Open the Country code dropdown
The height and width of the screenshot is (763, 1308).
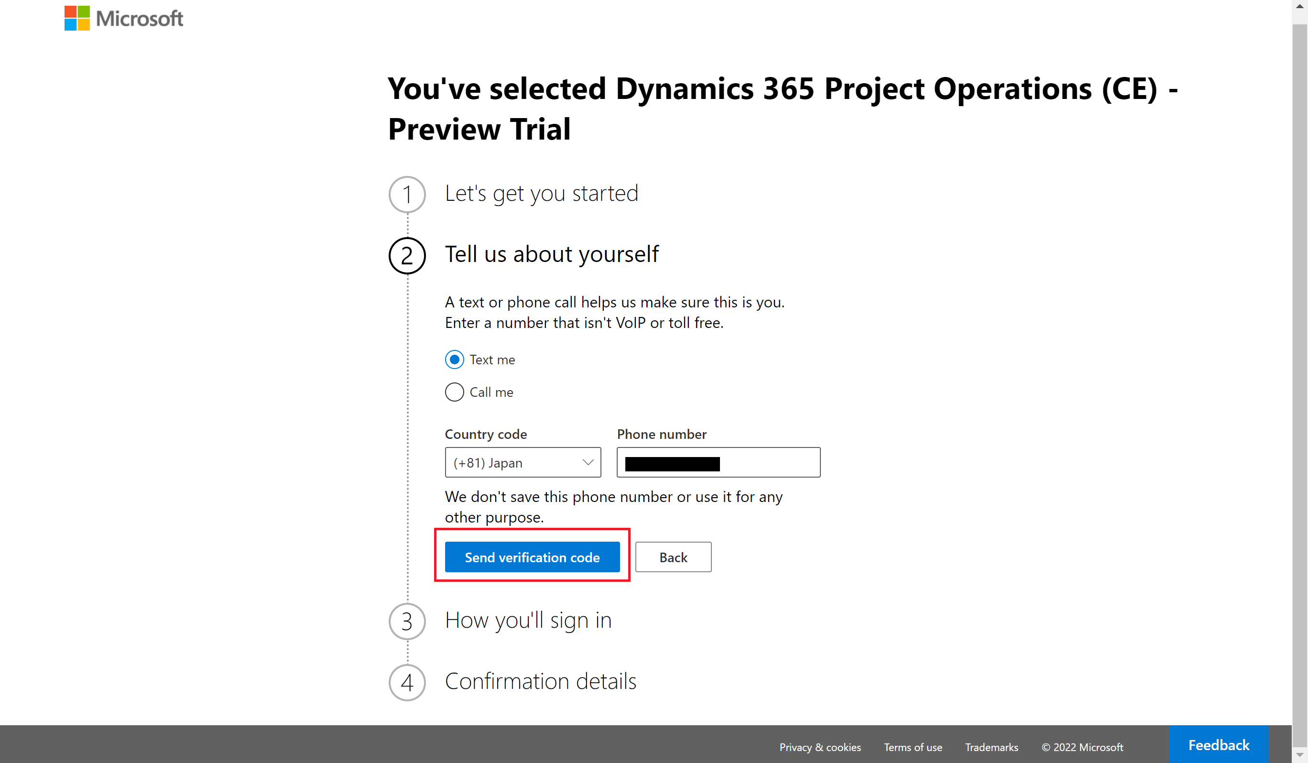pos(523,462)
